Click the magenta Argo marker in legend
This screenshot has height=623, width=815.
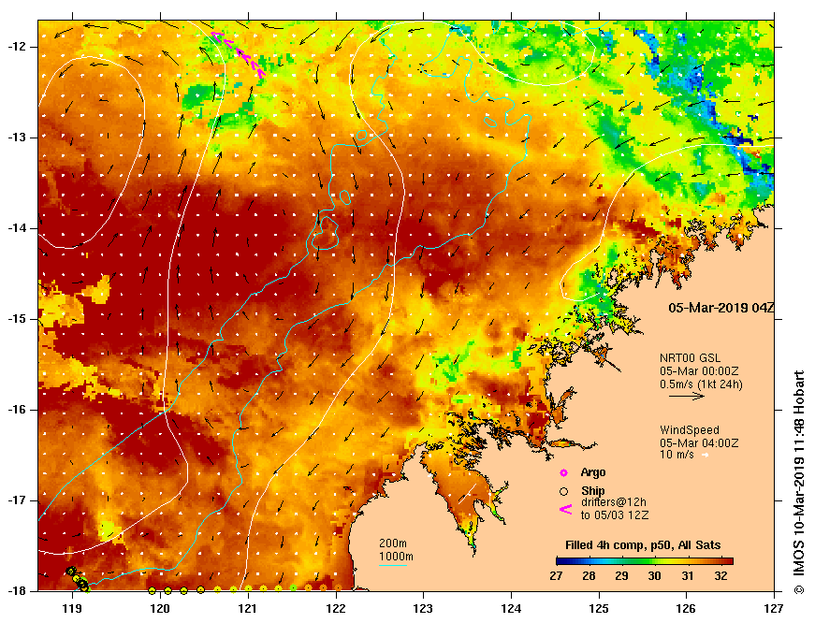point(563,472)
